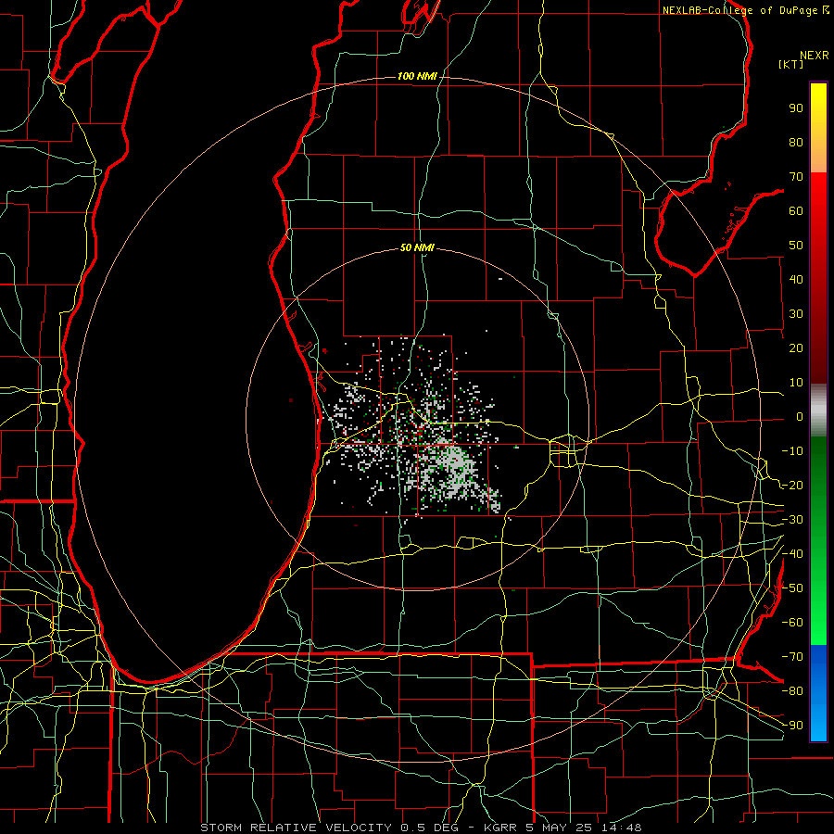Viewport: 834px width, 834px height.
Task: Click the positive 90 knot scale value
Action: click(796, 108)
